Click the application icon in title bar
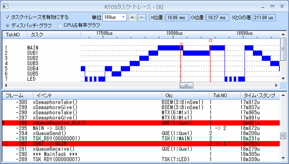The width and height of the screenshot is (289, 164). click(5, 7)
